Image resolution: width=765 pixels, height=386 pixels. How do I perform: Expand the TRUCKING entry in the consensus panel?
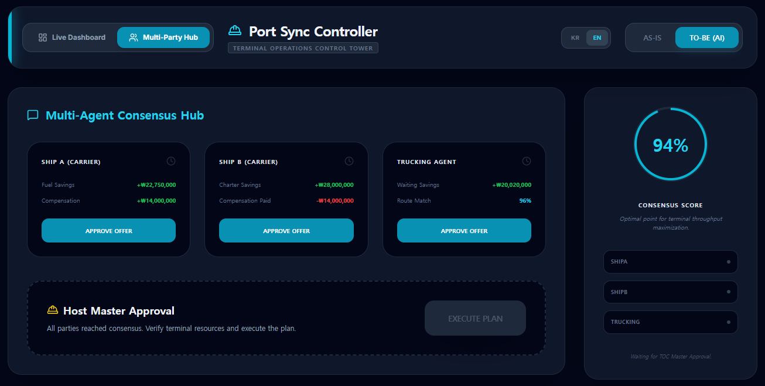tap(670, 322)
